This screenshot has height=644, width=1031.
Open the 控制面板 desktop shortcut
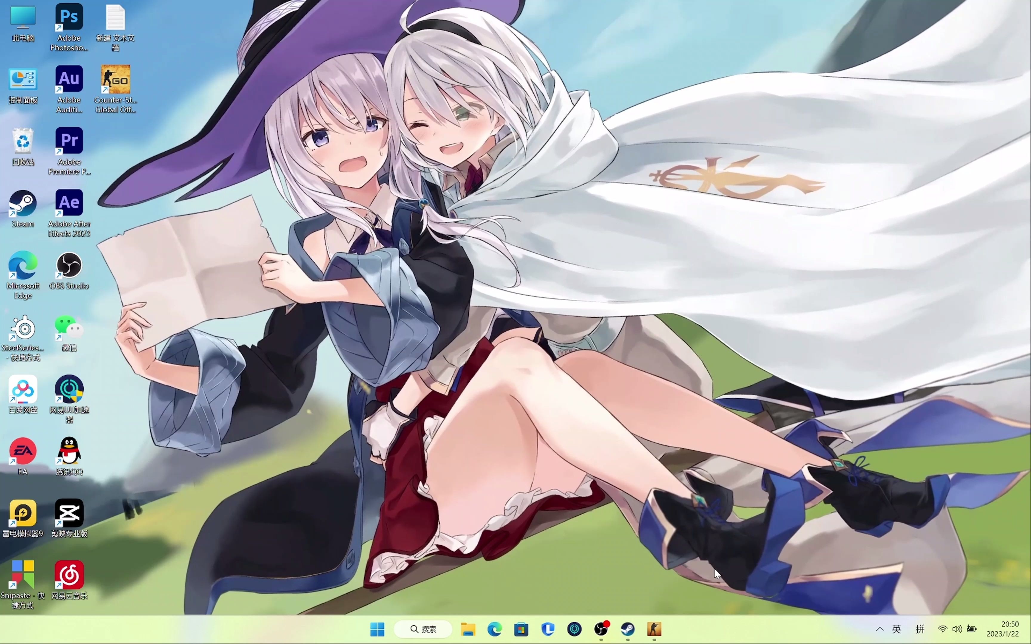[23, 86]
